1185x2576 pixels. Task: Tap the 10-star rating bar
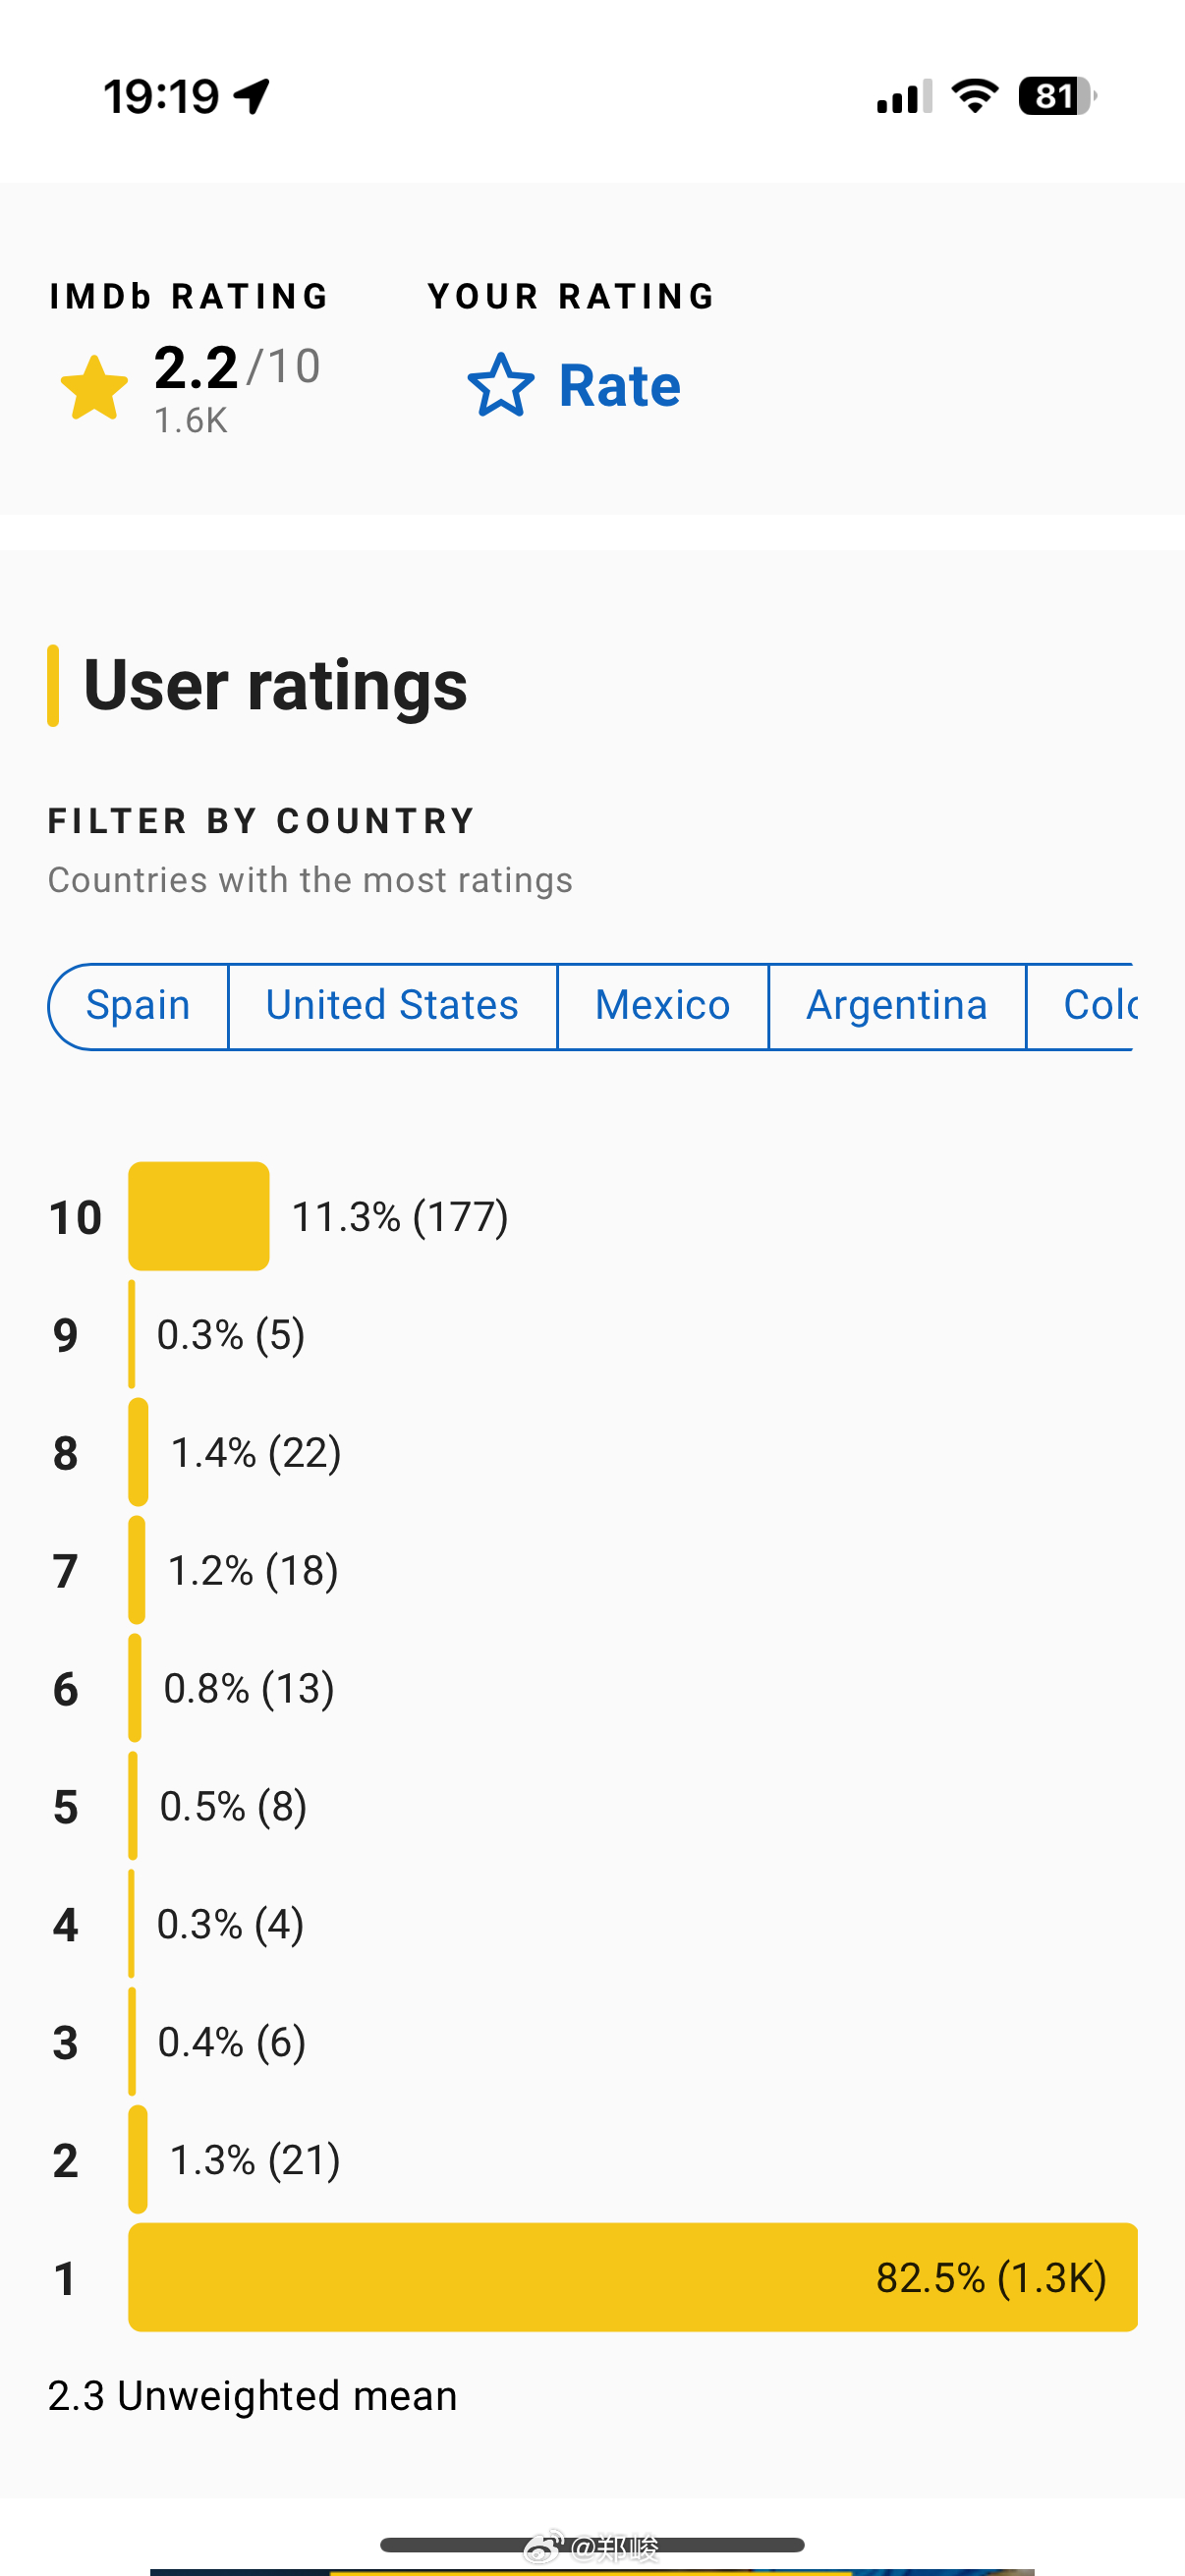[x=199, y=1216]
